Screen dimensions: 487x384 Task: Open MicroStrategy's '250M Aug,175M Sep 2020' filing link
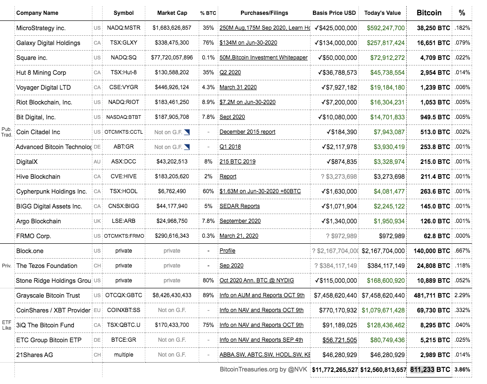click(265, 28)
